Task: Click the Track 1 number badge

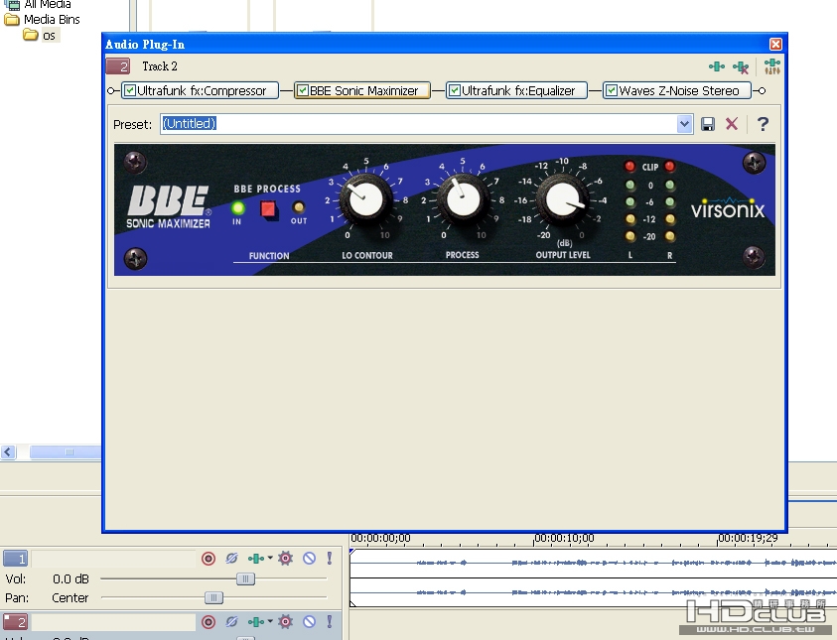Action: 16,559
